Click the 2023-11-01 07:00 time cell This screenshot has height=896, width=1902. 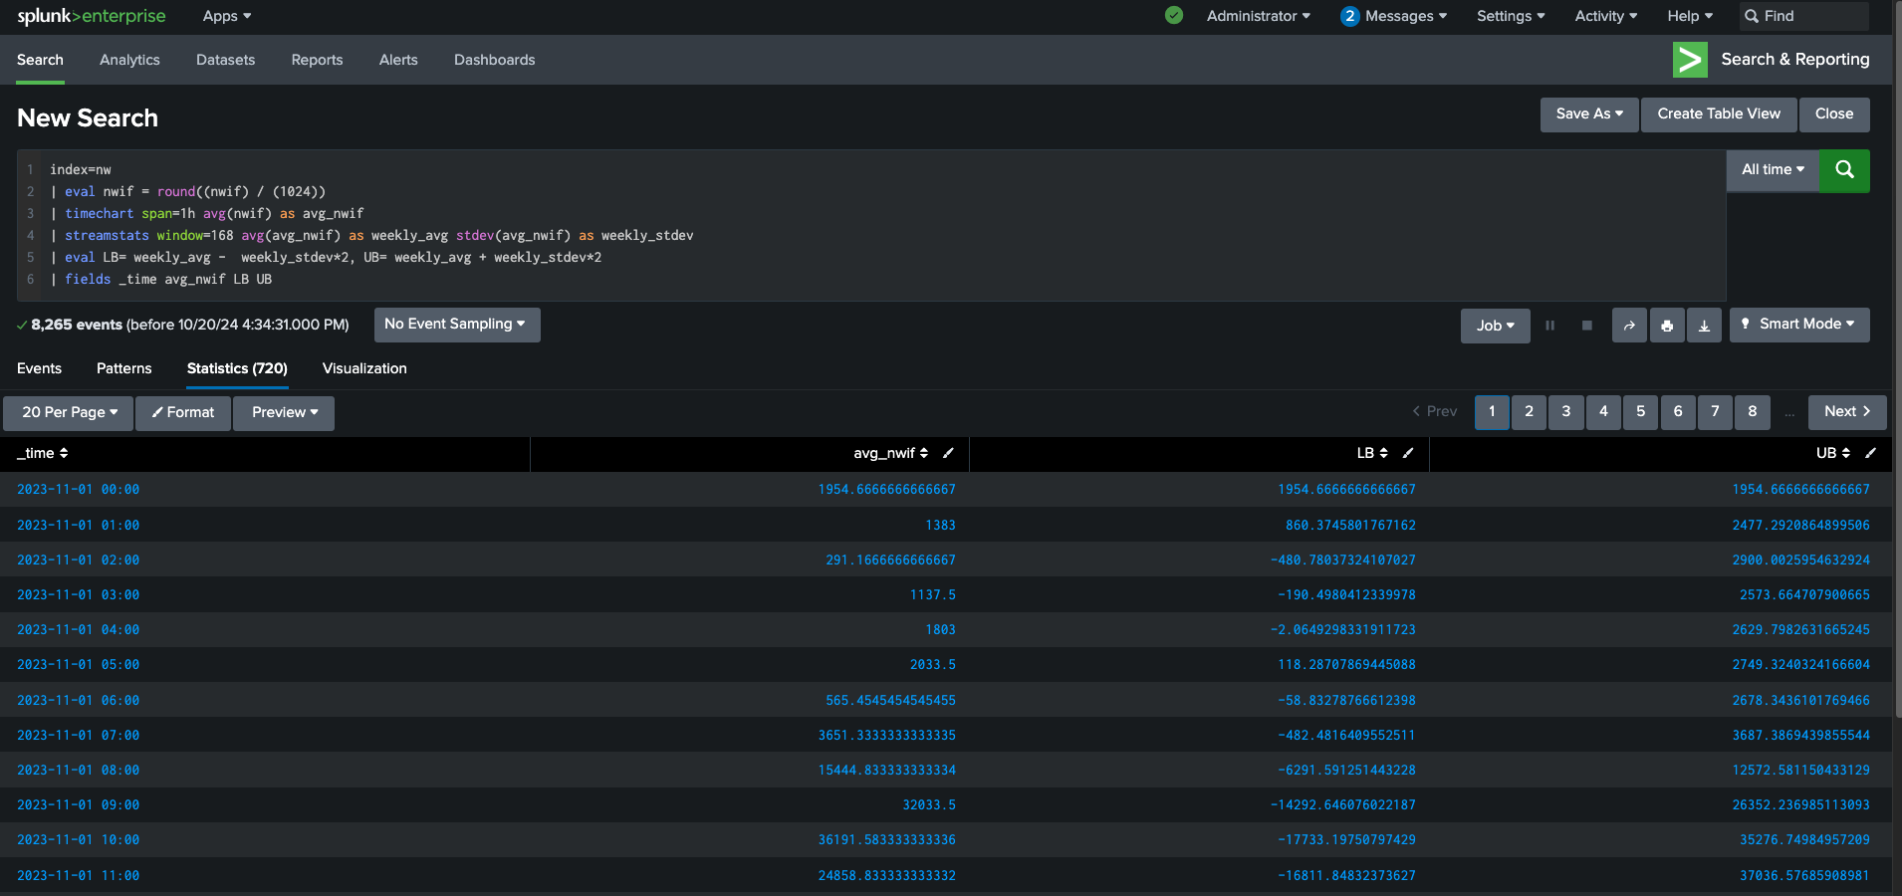[x=78, y=736]
